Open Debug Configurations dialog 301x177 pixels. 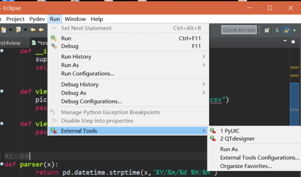click(x=128, y=101)
